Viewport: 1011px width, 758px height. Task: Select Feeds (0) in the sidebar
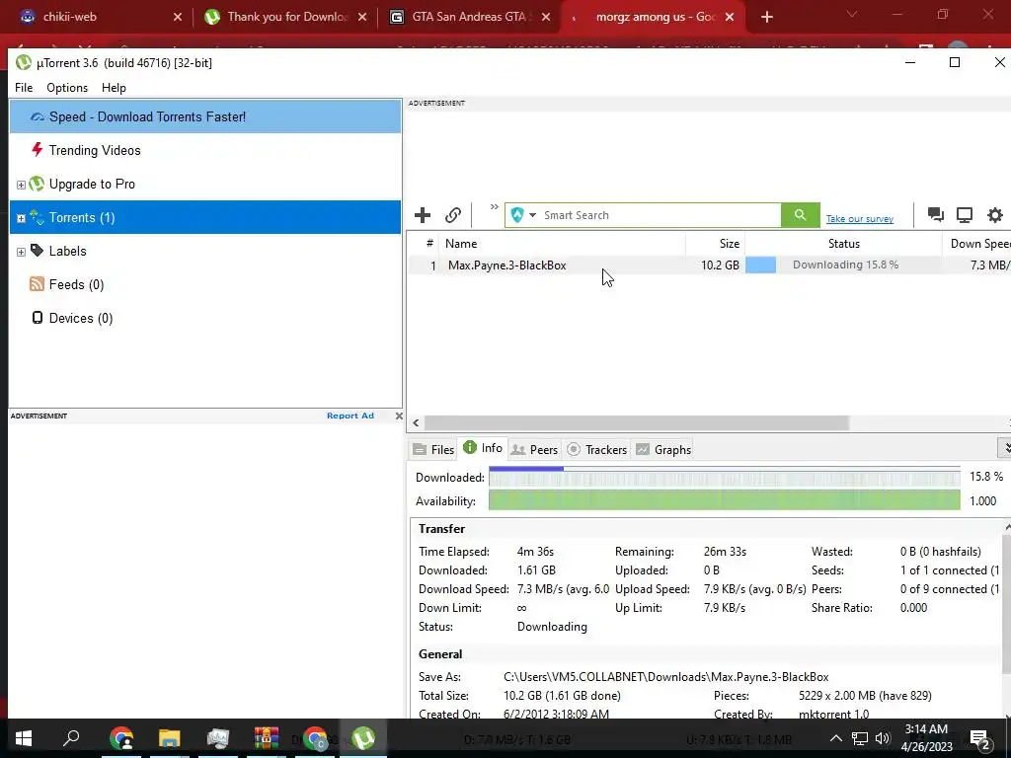coord(76,284)
